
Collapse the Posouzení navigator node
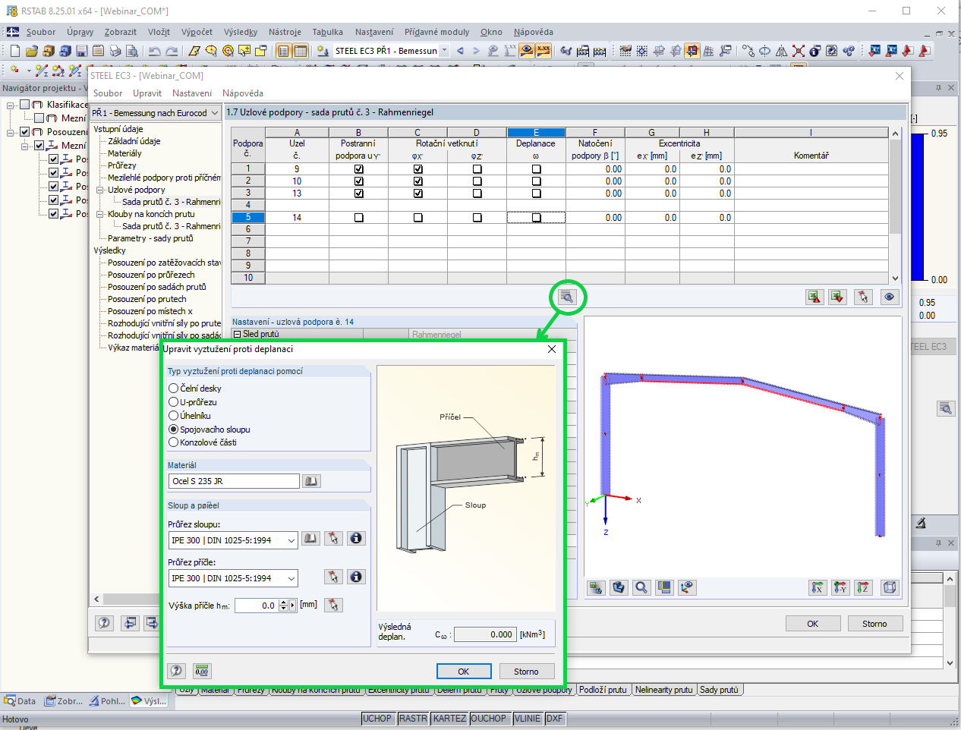click(x=11, y=132)
